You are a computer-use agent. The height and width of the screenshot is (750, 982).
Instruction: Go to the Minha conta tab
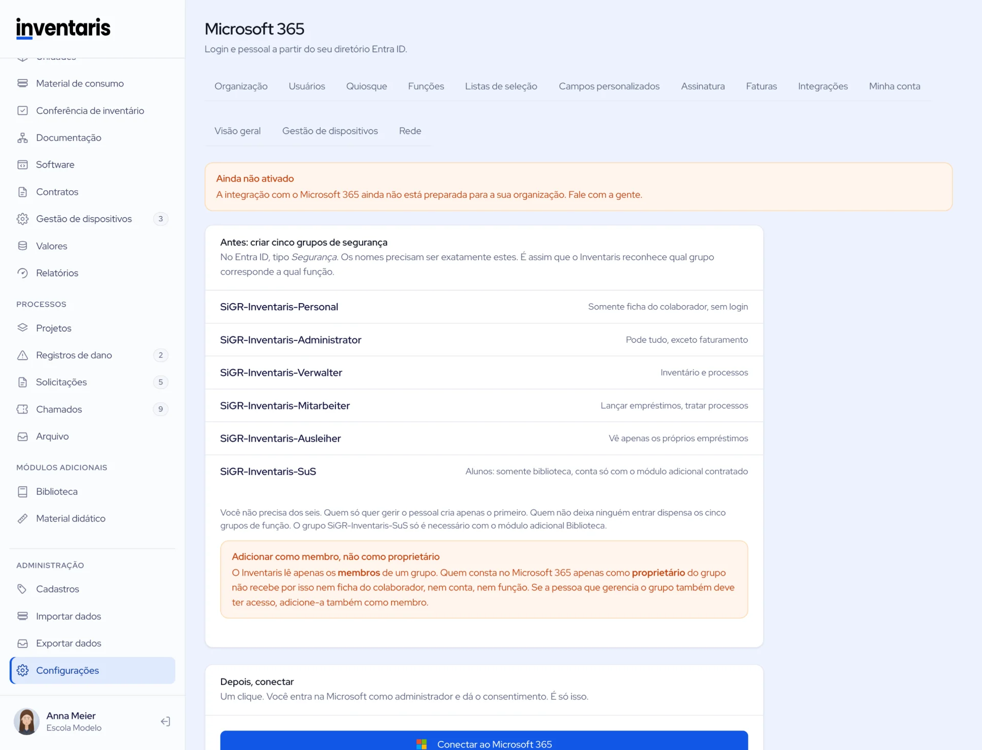tap(895, 86)
